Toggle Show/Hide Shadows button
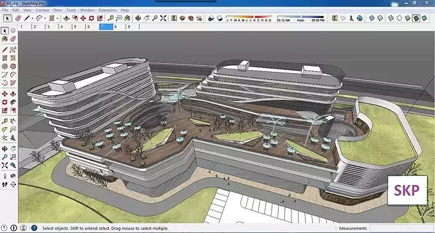 (211, 18)
